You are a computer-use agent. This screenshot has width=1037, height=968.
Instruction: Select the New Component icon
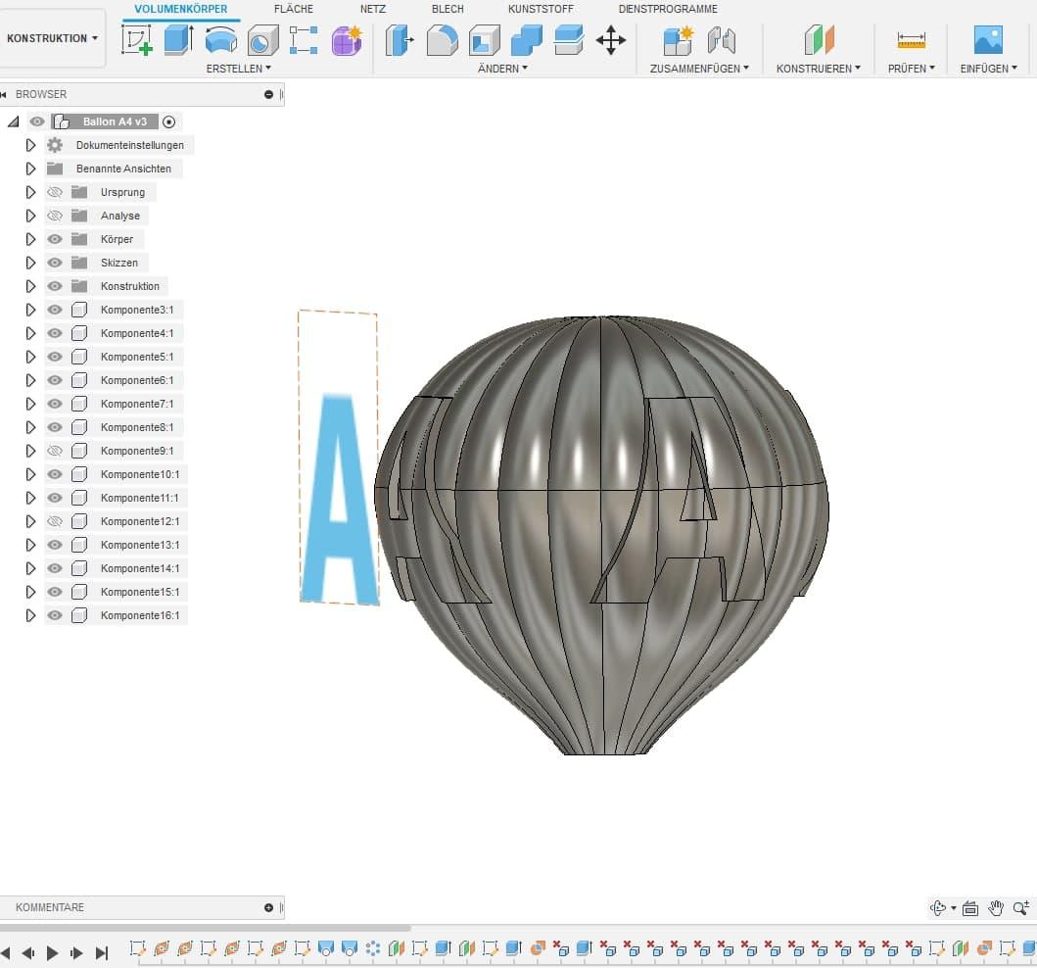pyautogui.click(x=679, y=40)
